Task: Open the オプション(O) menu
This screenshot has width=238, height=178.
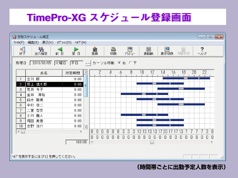Action: [64, 42]
